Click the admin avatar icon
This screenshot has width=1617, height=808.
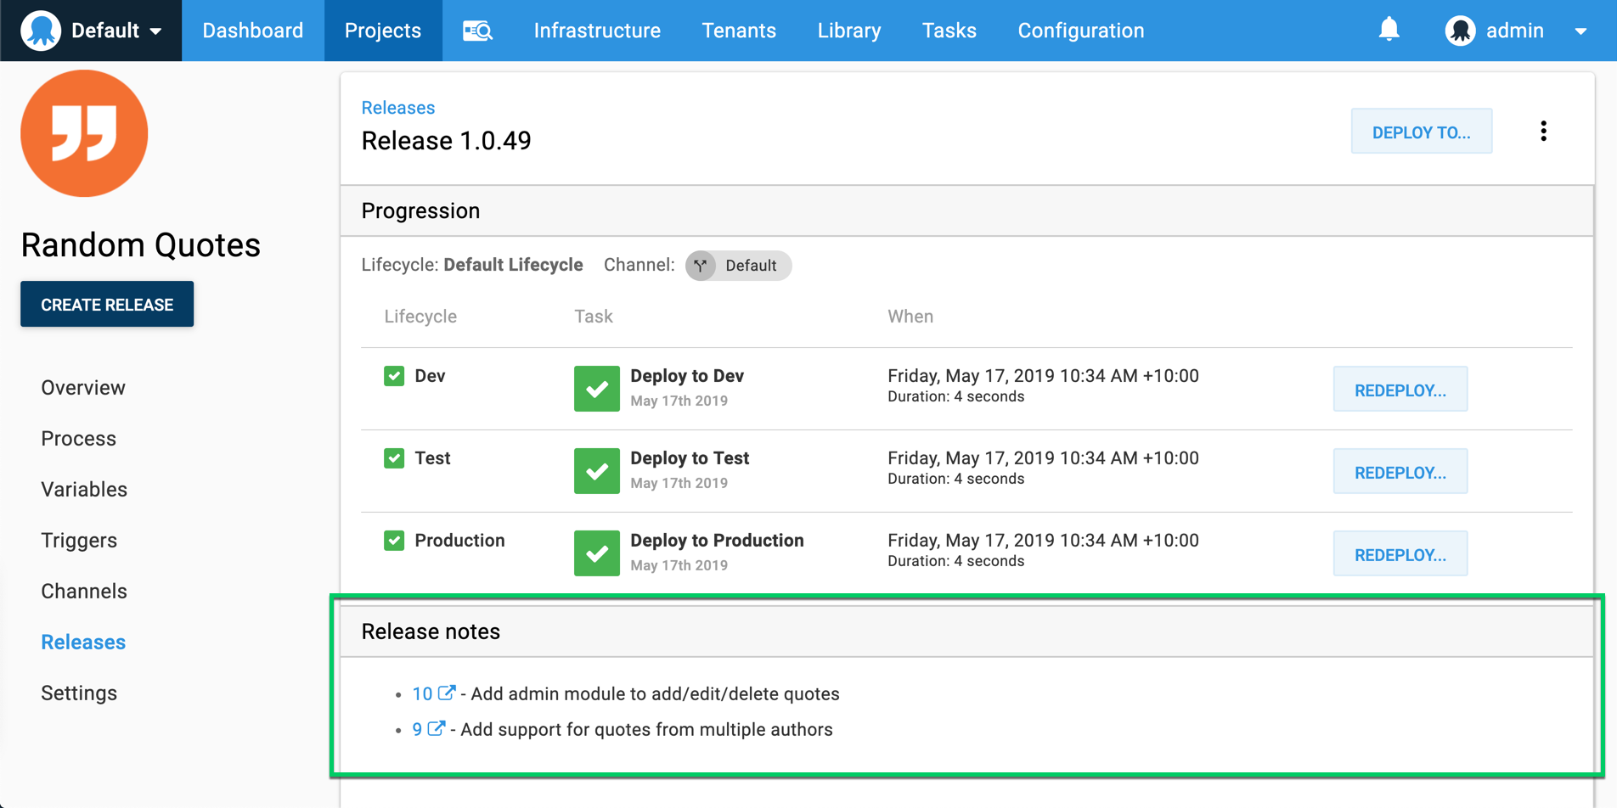pyautogui.click(x=1460, y=28)
